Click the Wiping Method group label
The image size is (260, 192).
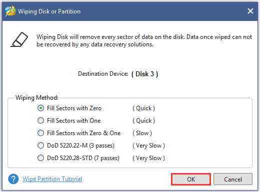coord(37,98)
